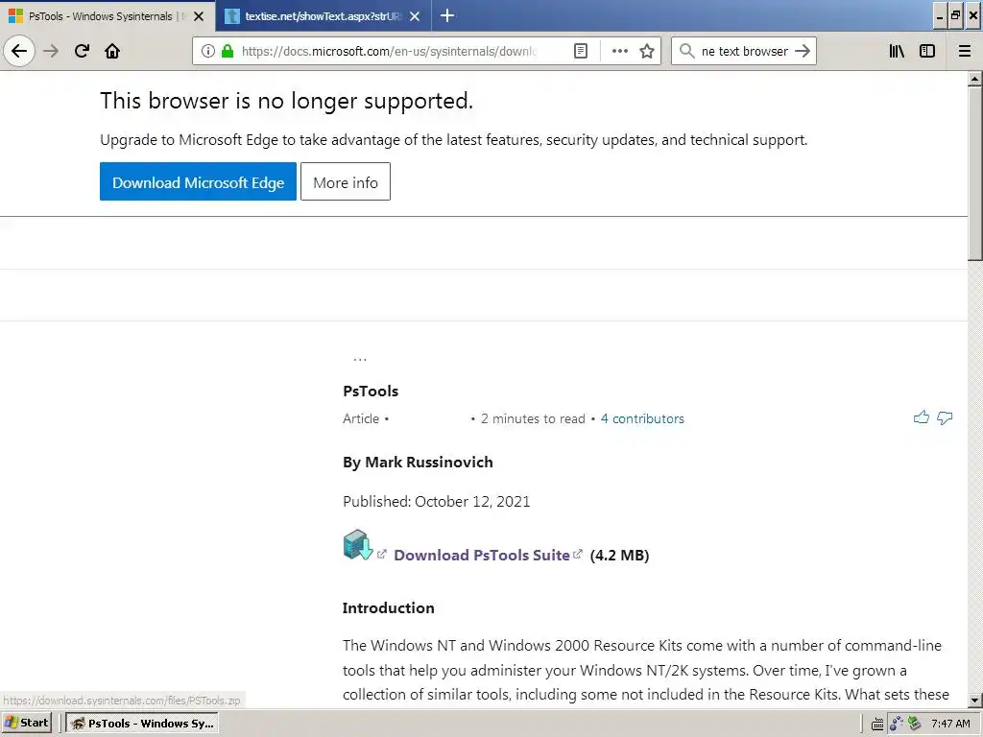Click the search magnifier icon
This screenshot has width=983, height=737.
[x=687, y=51]
